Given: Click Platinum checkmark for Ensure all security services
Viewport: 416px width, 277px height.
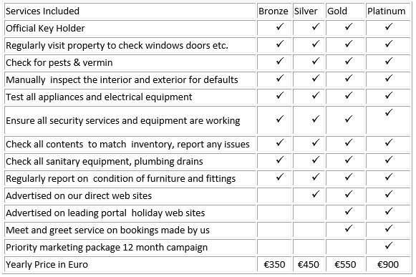Looking at the screenshot, I should tap(389, 112).
